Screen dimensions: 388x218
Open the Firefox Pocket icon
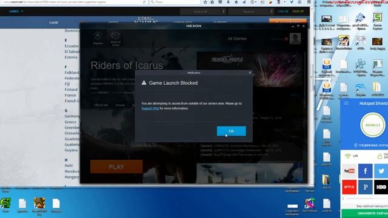[x=220, y=2]
